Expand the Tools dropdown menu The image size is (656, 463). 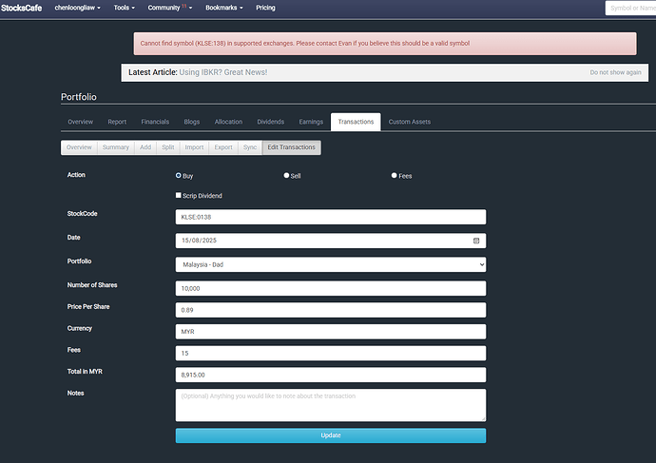(124, 8)
